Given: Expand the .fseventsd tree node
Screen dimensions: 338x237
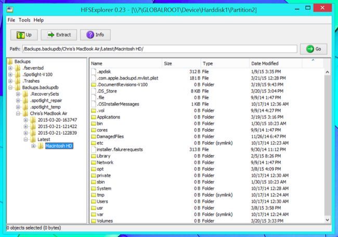Looking at the screenshot, I should pyautogui.click(x=10, y=68).
